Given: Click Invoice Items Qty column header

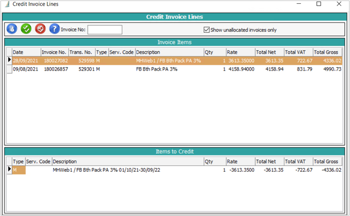Looking at the screenshot, I should pos(215,52).
